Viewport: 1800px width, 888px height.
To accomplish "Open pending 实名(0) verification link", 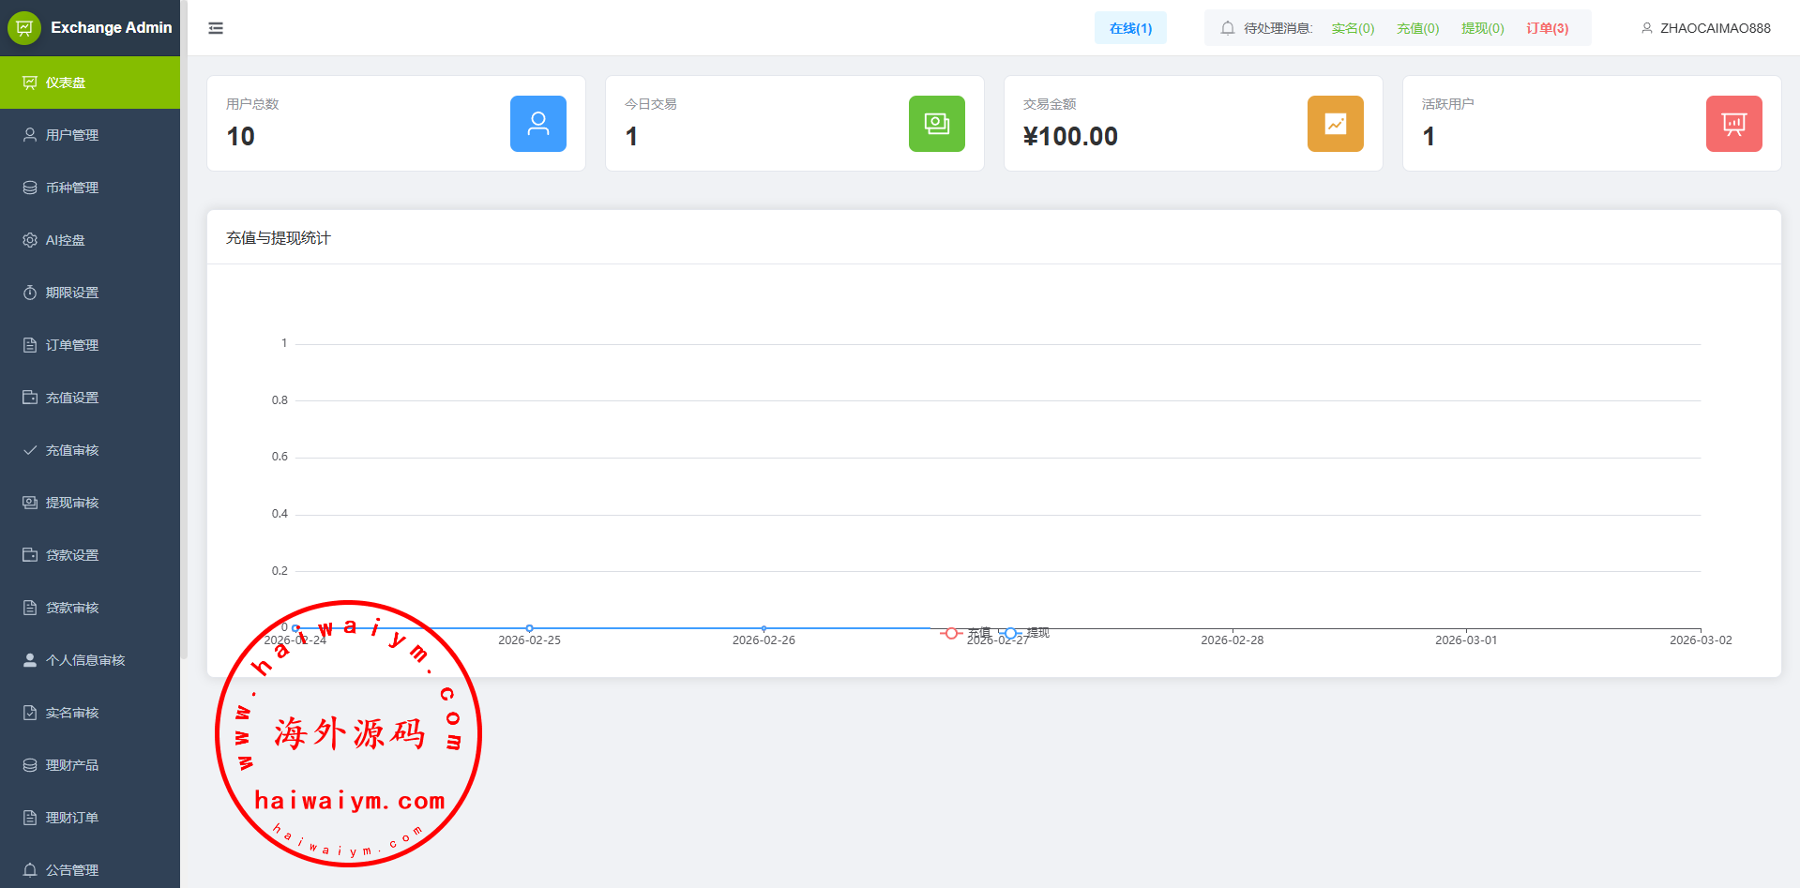I will [x=1353, y=28].
